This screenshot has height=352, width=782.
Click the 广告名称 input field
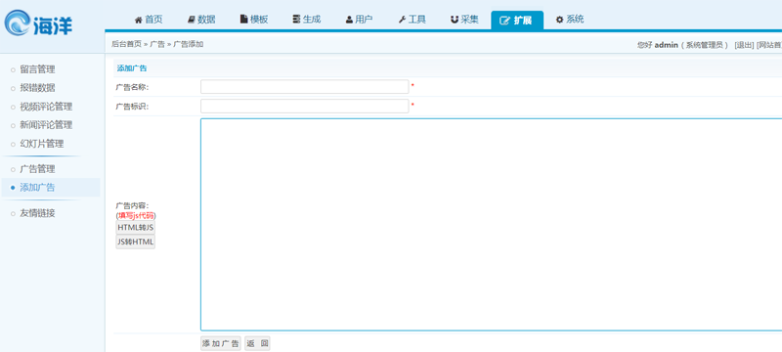(x=305, y=87)
